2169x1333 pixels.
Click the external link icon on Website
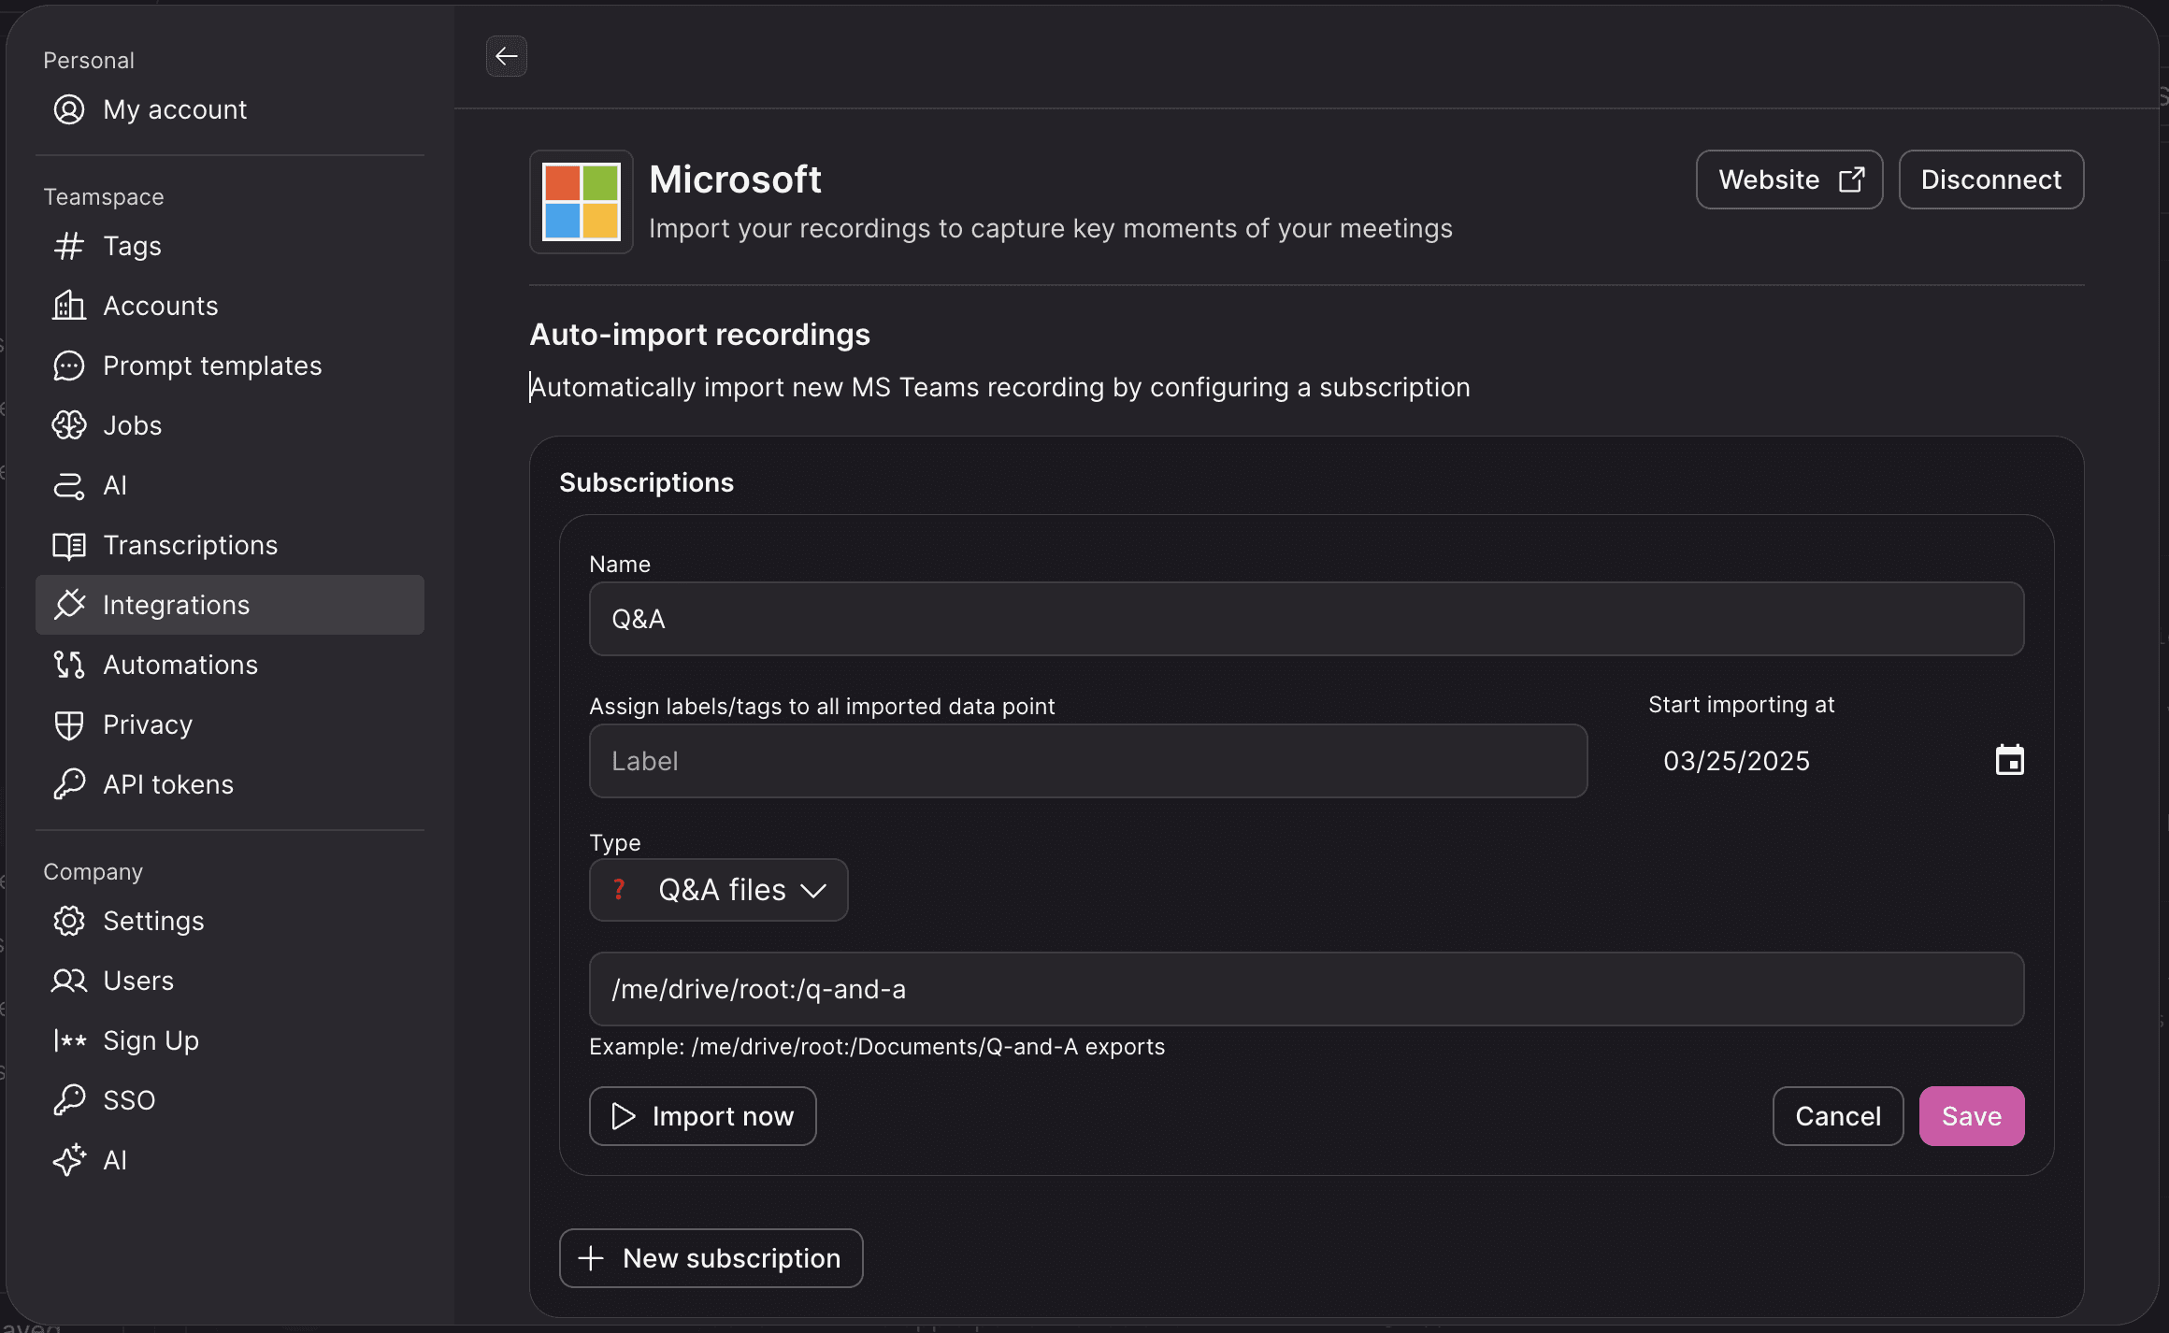(x=1851, y=179)
